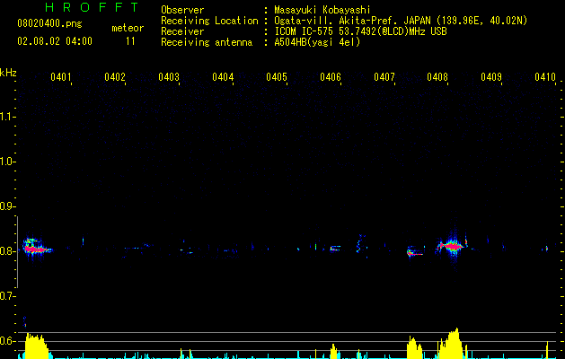Click the faint echo near 0410

click(547, 249)
